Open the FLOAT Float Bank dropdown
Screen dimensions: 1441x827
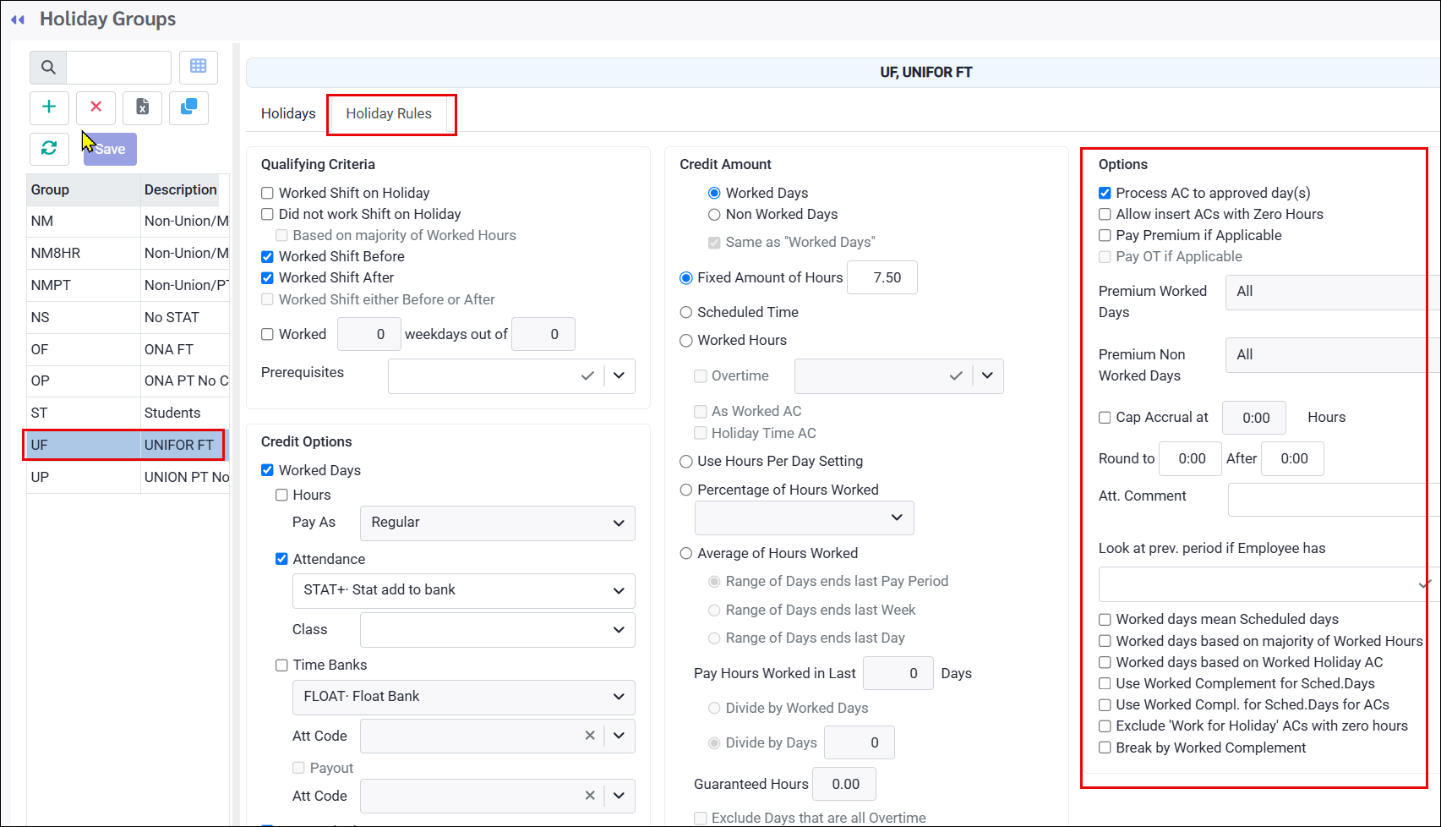(464, 697)
